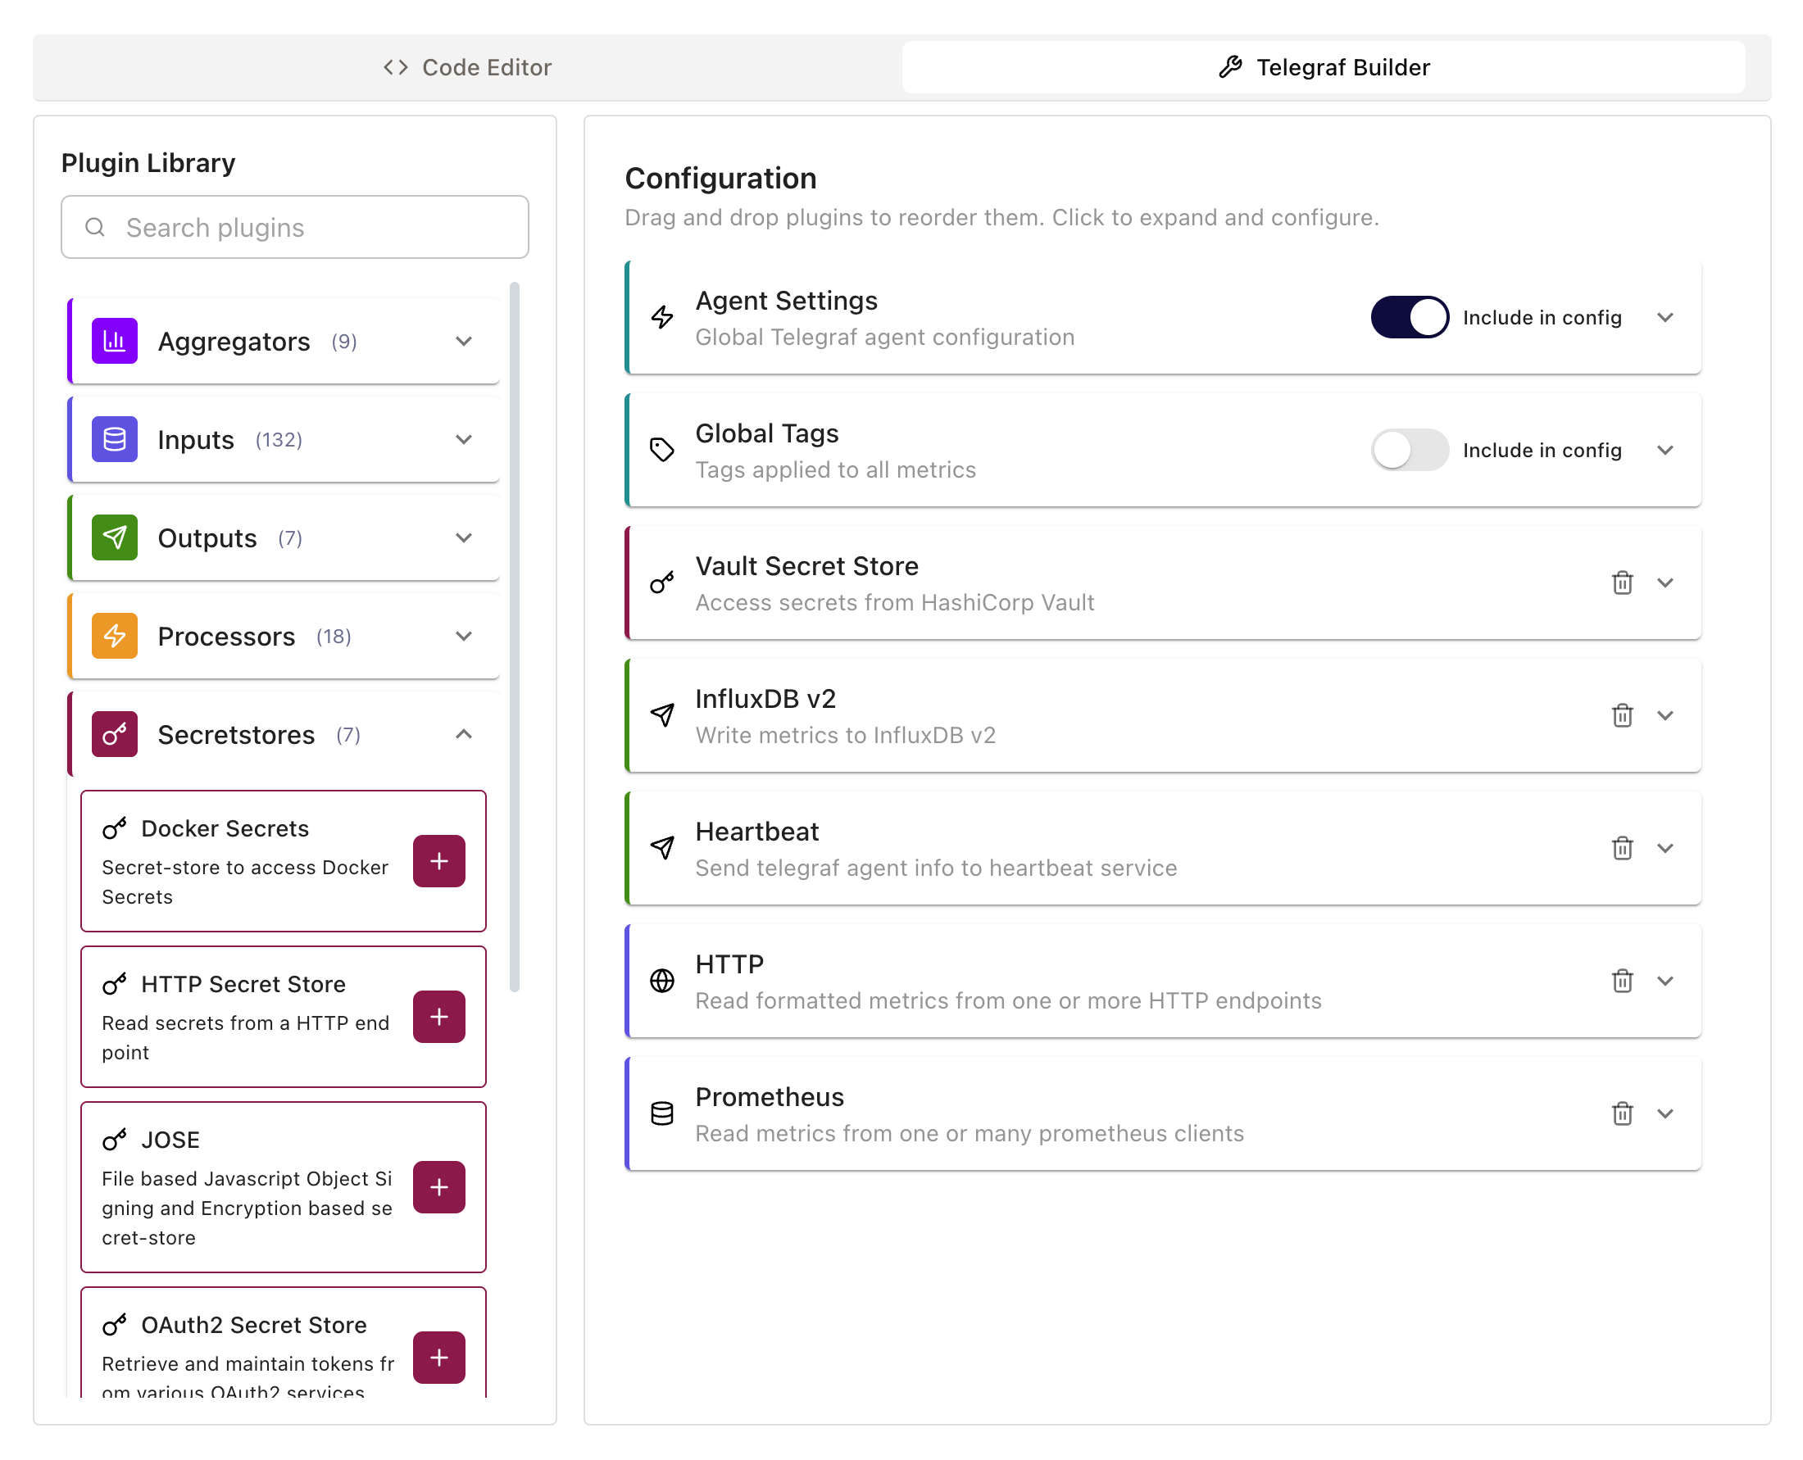This screenshot has height=1460, width=1803.
Task: Click the 'Plugin Library' heading
Action: tap(148, 162)
